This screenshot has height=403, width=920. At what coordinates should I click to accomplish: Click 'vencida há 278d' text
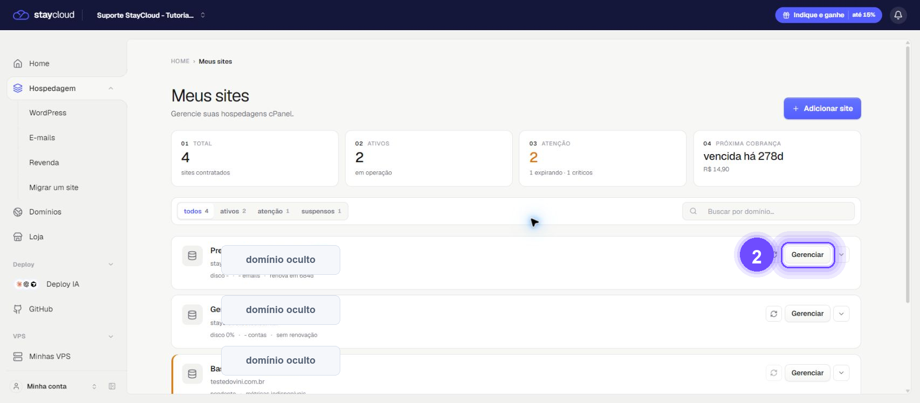743,156
